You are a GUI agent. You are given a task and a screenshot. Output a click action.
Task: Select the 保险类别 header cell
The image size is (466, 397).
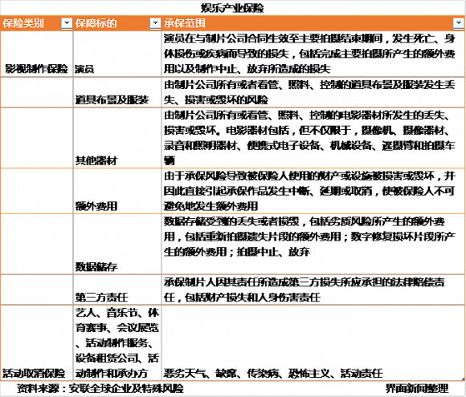pos(36,23)
